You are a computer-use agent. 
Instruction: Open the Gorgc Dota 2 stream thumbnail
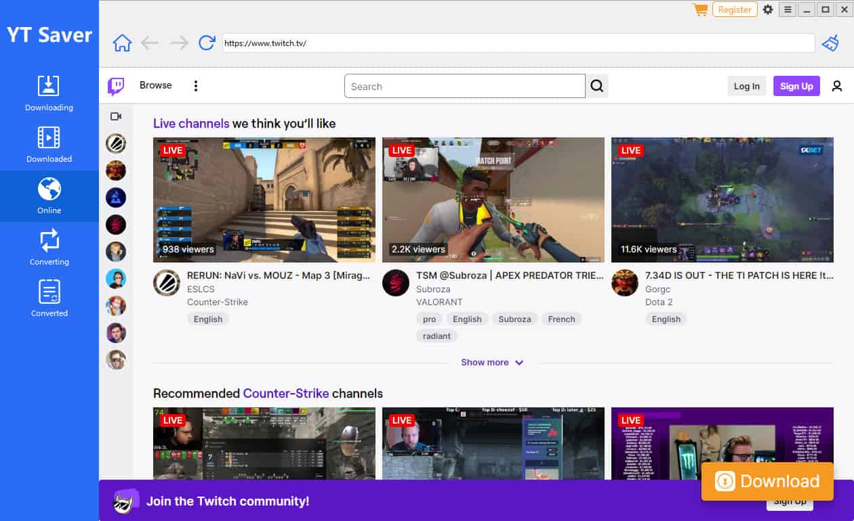click(x=723, y=200)
